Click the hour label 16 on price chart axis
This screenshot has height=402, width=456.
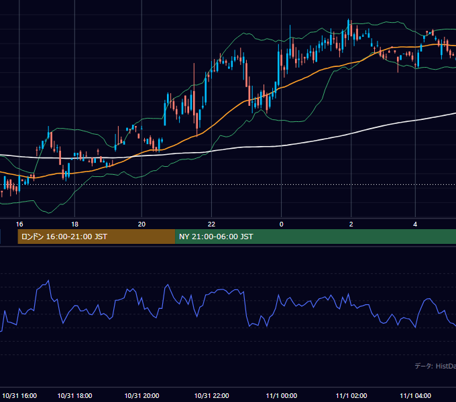[x=19, y=224]
